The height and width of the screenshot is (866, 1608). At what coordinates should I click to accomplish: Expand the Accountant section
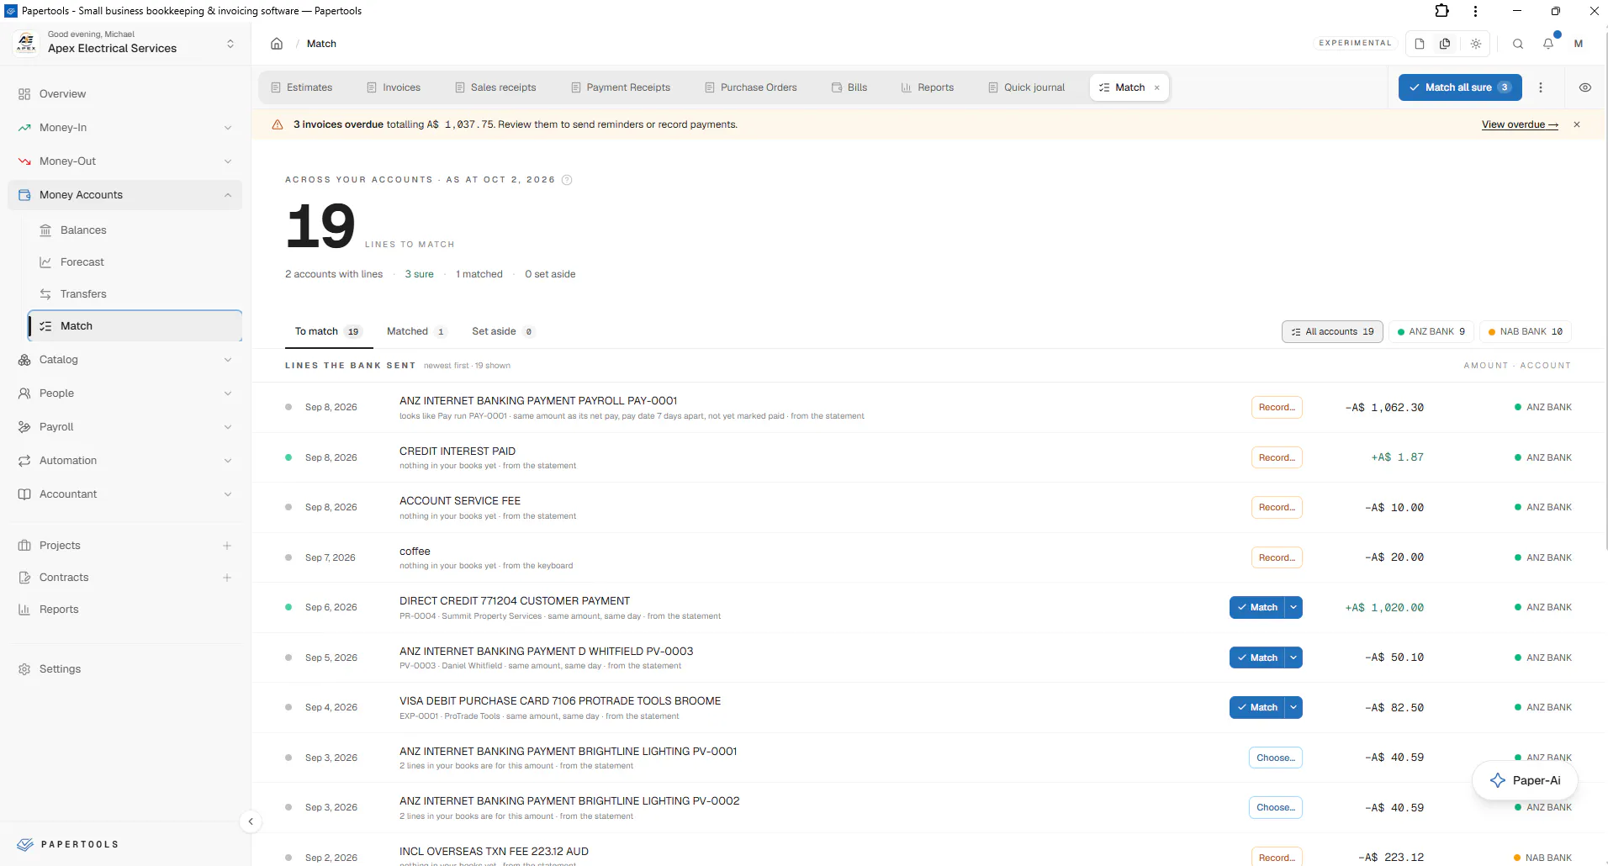coord(125,494)
